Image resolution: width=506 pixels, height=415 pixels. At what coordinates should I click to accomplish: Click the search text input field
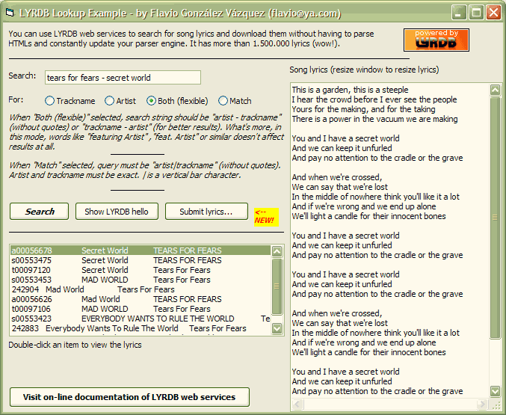point(123,77)
